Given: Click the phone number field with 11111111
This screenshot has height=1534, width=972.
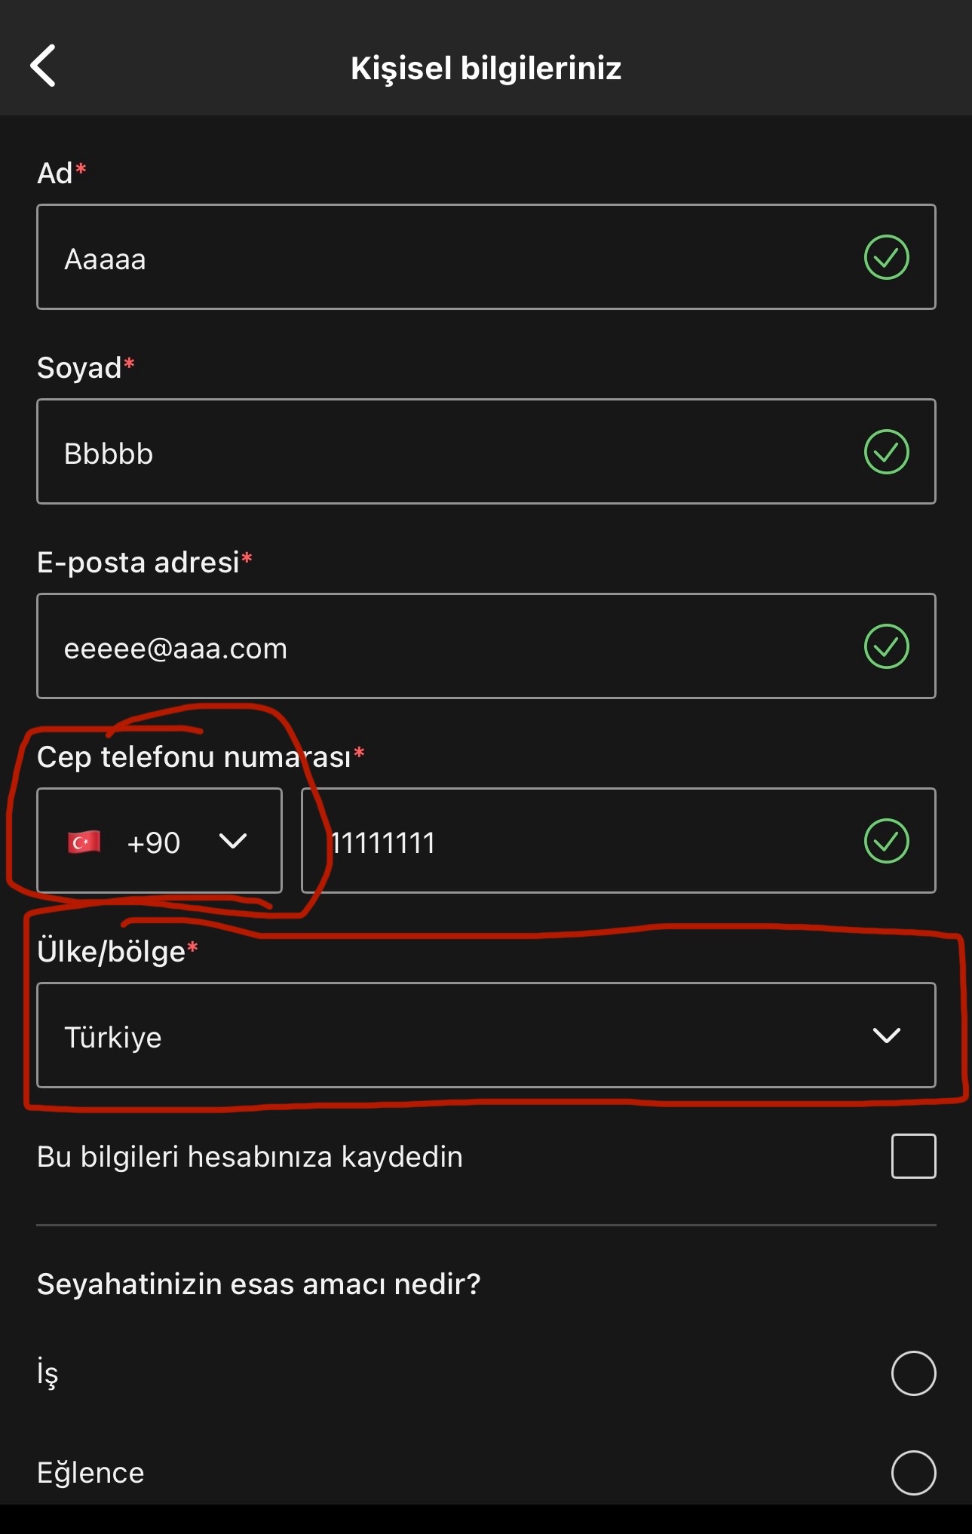Looking at the screenshot, I should click(x=618, y=841).
